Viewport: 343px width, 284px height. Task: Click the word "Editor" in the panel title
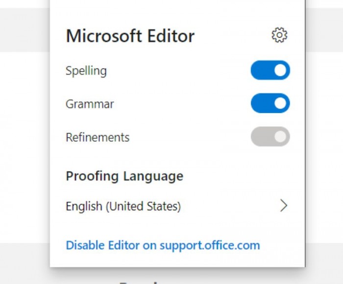(x=170, y=36)
